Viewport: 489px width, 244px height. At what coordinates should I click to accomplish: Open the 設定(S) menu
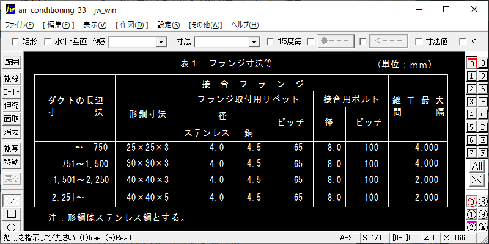point(169,25)
